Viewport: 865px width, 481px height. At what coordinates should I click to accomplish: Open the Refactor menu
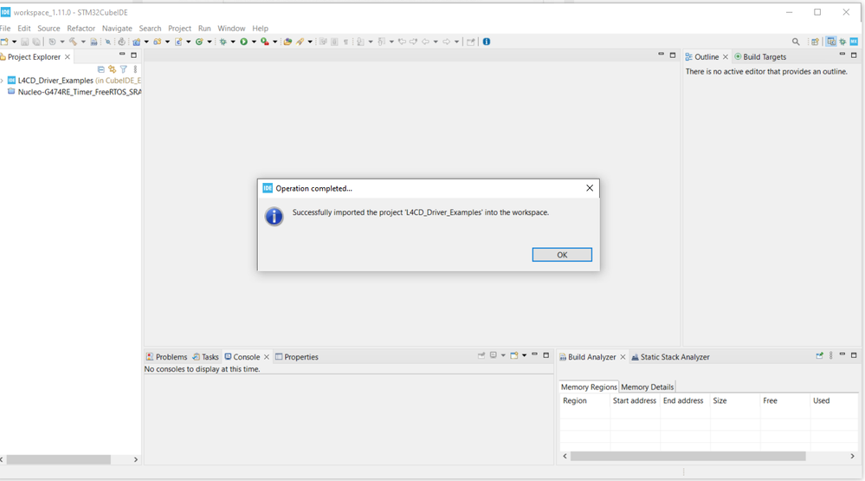pos(81,28)
